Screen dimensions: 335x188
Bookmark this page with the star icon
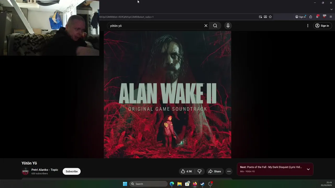coord(270,17)
